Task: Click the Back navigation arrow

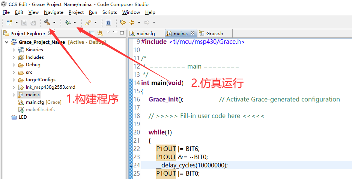Action: [x=132, y=22]
